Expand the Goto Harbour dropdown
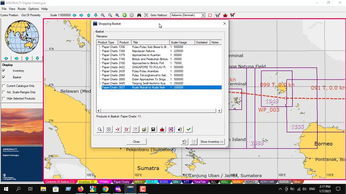 pyautogui.click(x=203, y=15)
